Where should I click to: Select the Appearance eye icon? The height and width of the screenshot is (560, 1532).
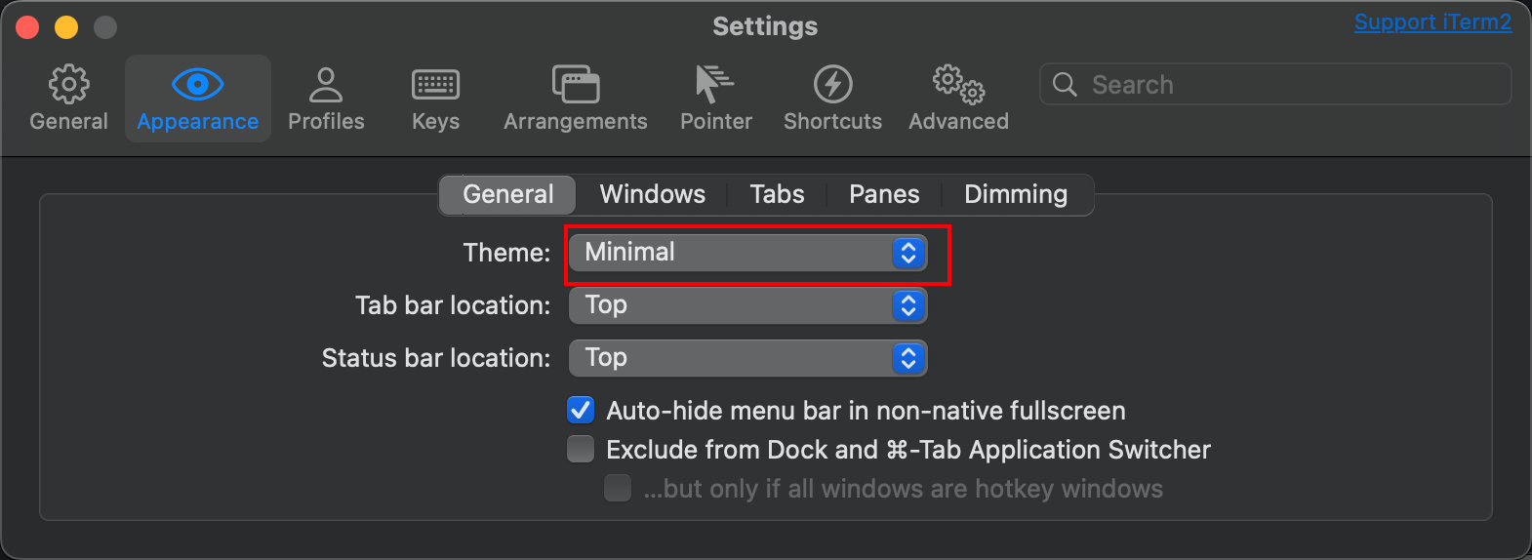pos(197,85)
